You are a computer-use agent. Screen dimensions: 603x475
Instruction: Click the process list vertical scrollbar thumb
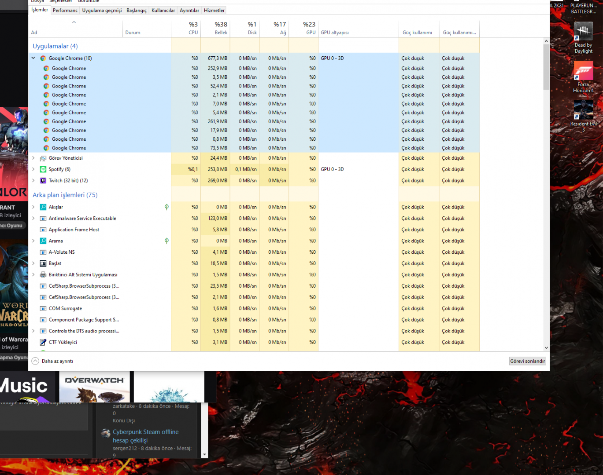tap(546, 67)
